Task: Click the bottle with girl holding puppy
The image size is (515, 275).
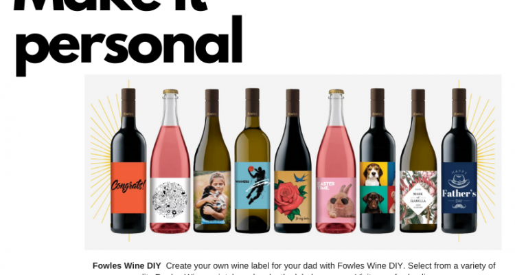Action: point(212,160)
